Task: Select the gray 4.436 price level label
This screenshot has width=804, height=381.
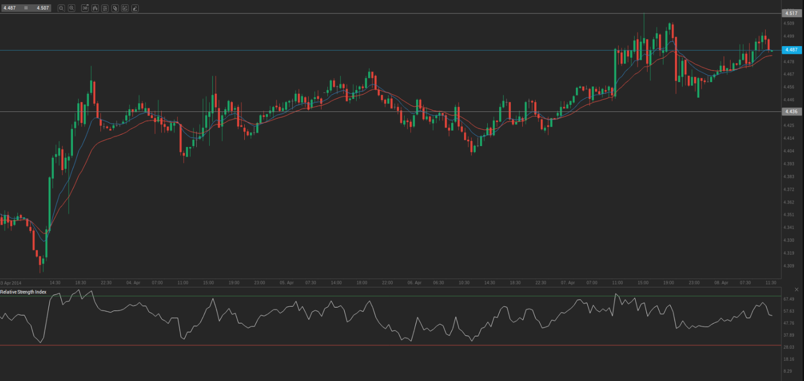Action: (x=791, y=111)
